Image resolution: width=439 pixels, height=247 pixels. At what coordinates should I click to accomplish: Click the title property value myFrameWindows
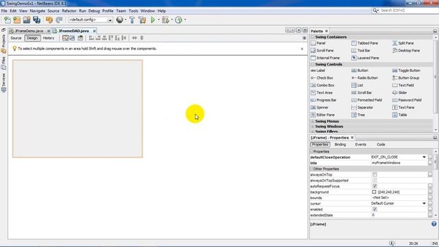click(x=385, y=163)
